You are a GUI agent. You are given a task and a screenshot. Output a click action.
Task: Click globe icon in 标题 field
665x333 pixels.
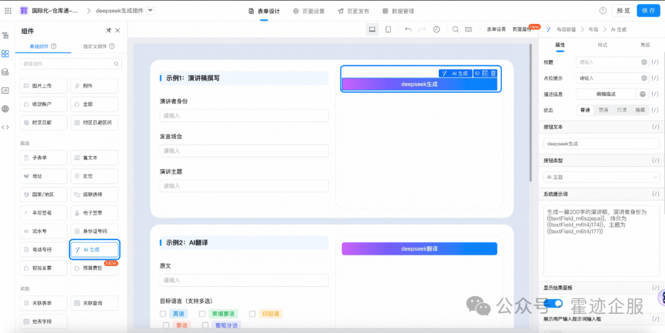click(644, 62)
